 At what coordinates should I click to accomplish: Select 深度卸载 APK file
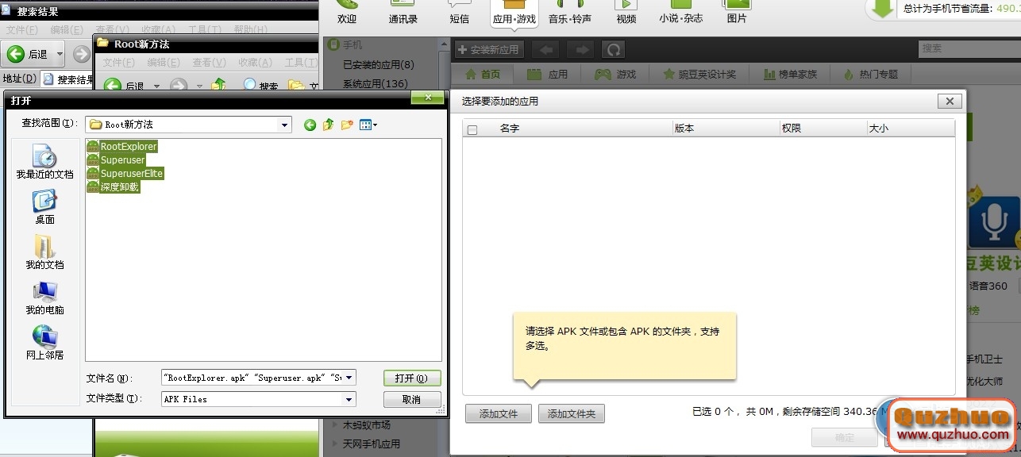point(113,187)
